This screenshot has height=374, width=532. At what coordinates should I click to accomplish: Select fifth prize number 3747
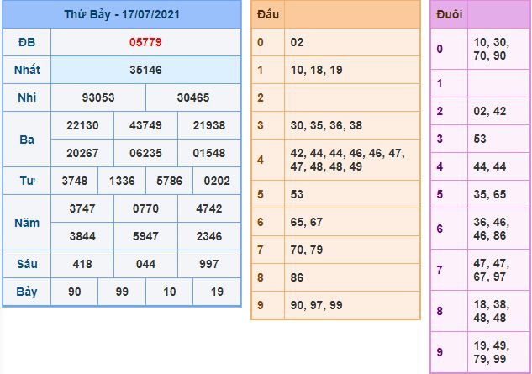[82, 208]
